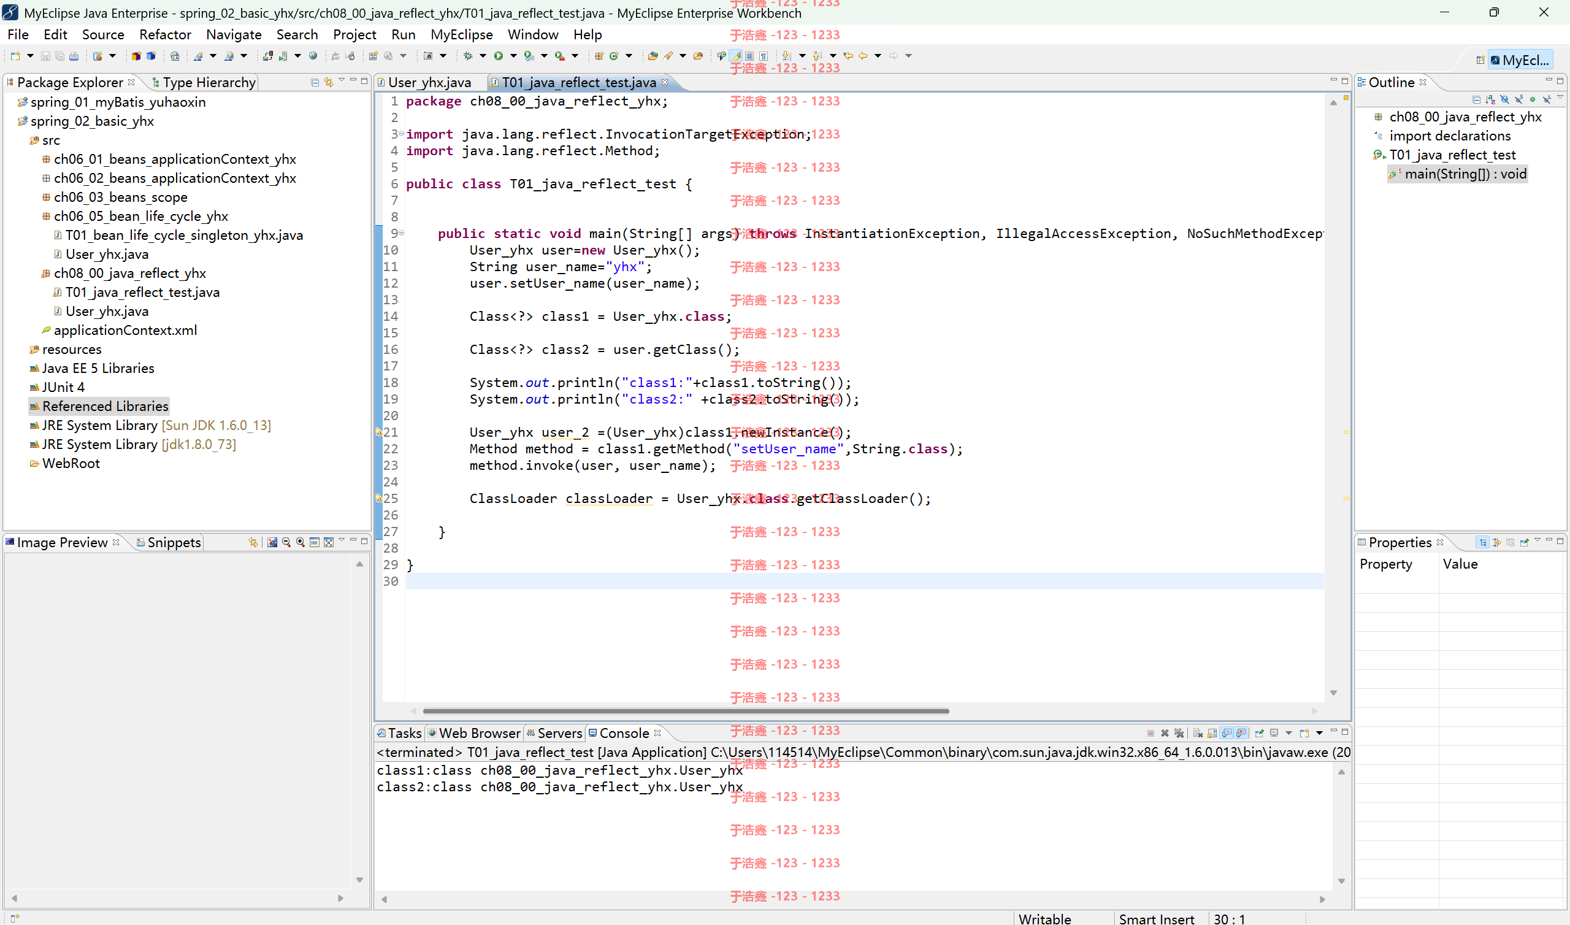Toggle Hide Static Fields and Methods in Outline
The image size is (1570, 925).
[x=1518, y=100]
